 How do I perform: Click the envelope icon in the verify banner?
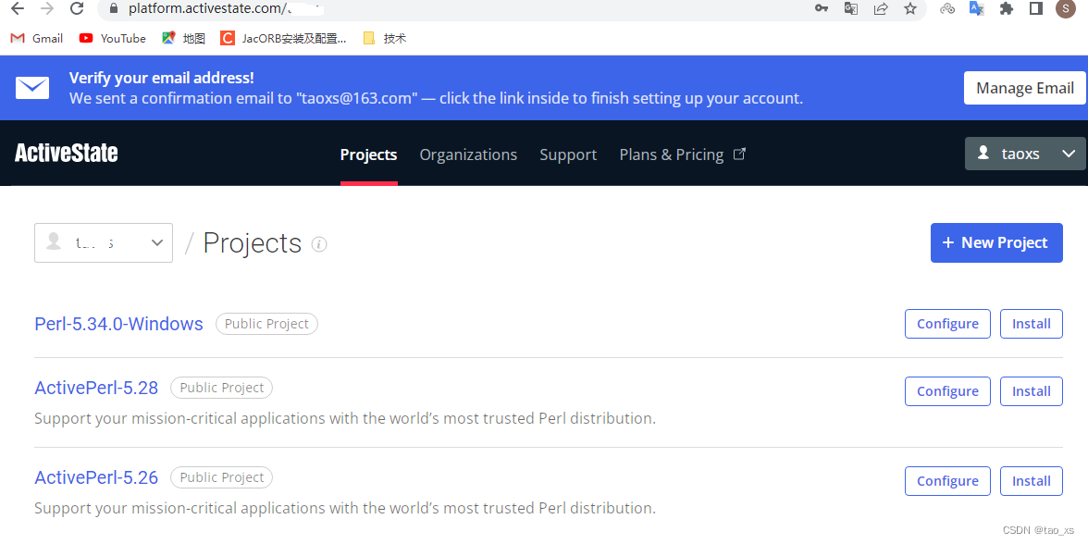pyautogui.click(x=32, y=88)
